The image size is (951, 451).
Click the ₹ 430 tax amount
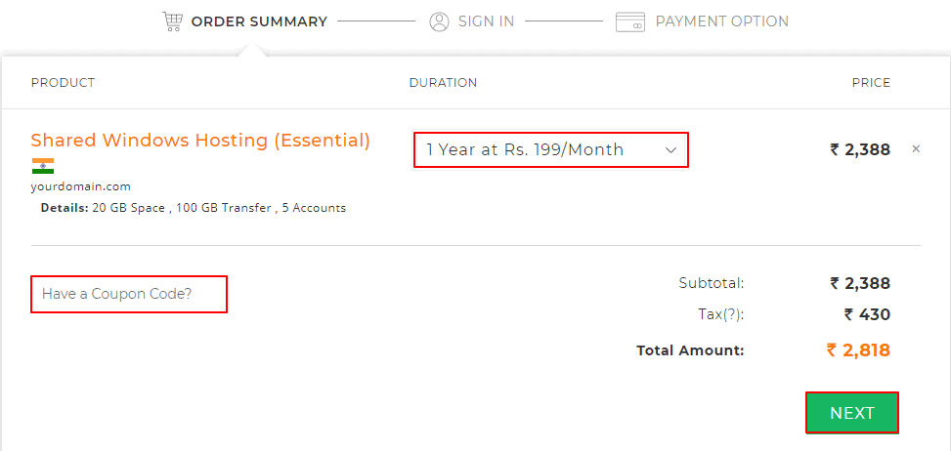(867, 314)
